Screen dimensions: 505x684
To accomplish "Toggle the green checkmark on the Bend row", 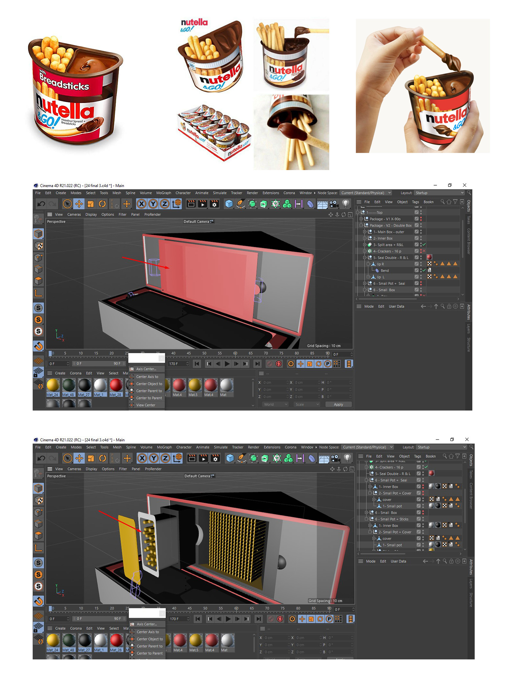I will pyautogui.click(x=424, y=270).
